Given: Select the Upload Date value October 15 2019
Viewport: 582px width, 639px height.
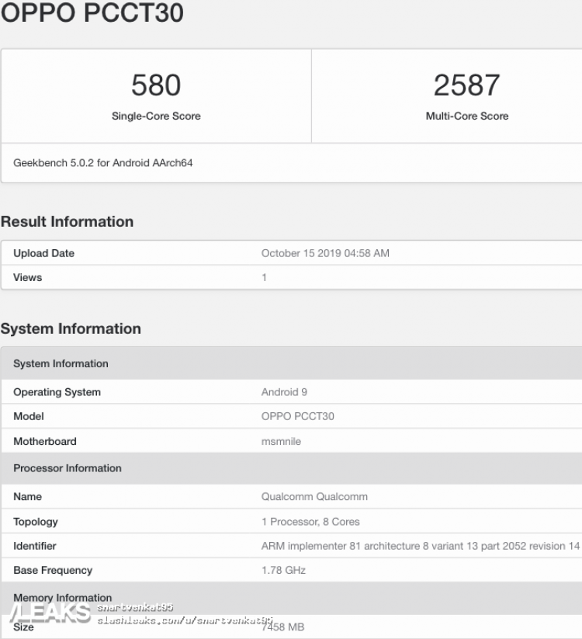Looking at the screenshot, I should pyautogui.click(x=325, y=253).
